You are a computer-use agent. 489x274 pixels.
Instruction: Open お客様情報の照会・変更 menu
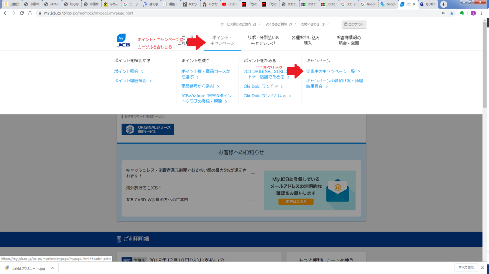(348, 40)
